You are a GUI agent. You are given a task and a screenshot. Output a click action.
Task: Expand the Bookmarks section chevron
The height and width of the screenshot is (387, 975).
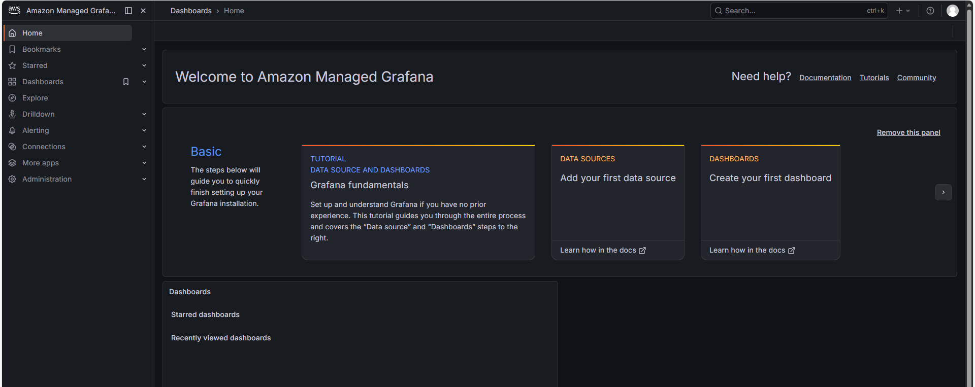point(144,49)
